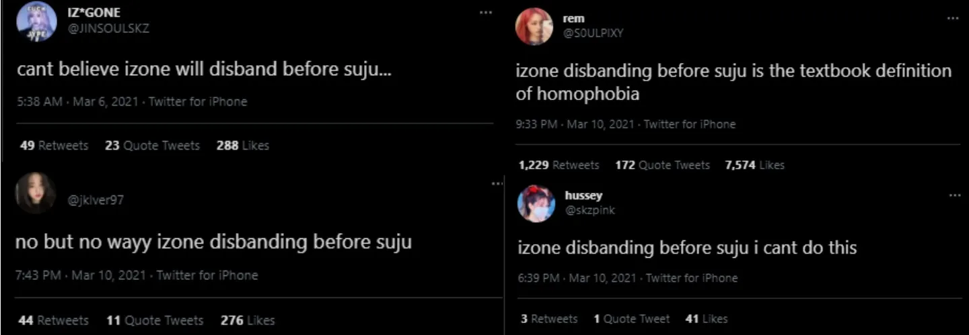
Task: View the 276 Likes on jklver97's tweet
Action: 247,321
